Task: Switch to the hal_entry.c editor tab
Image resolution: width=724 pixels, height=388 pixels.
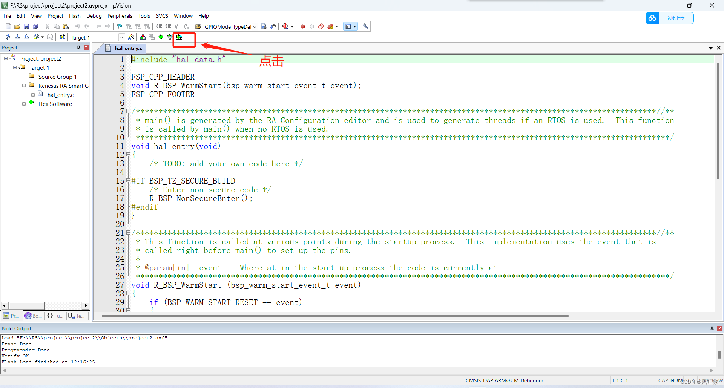Action: pos(124,48)
